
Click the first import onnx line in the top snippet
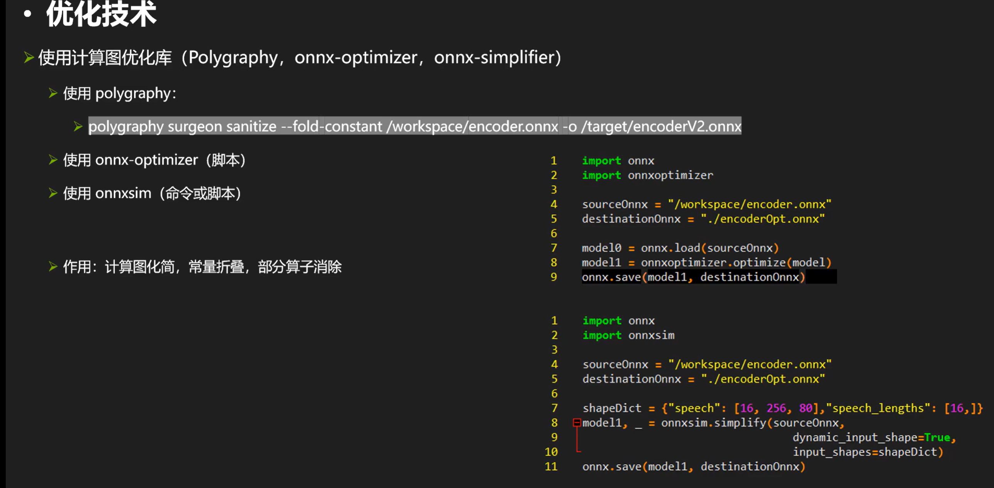618,160
